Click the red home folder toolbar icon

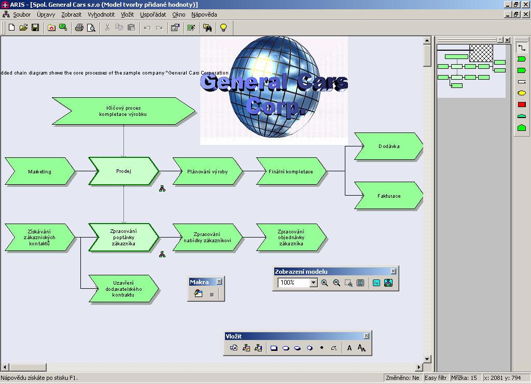51,28
